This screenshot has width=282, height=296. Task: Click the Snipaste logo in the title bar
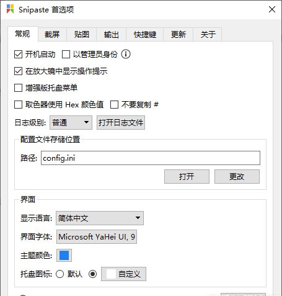tap(10, 9)
